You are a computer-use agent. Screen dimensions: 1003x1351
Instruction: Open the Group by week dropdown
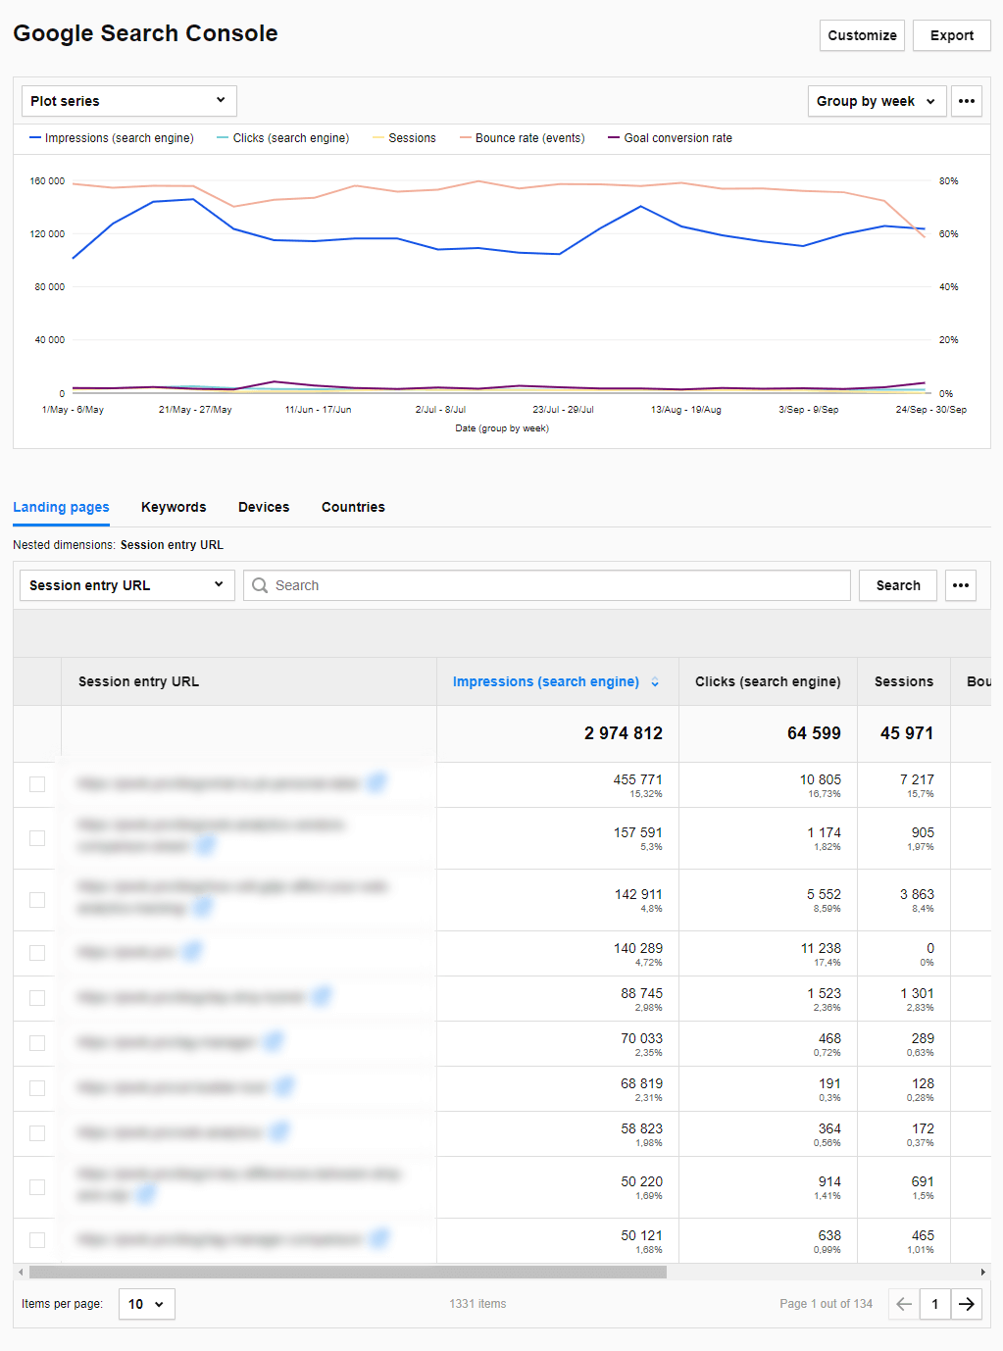point(877,101)
